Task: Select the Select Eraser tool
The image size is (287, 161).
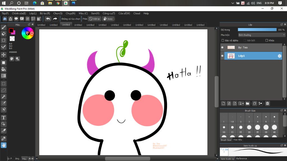Action: (3, 110)
